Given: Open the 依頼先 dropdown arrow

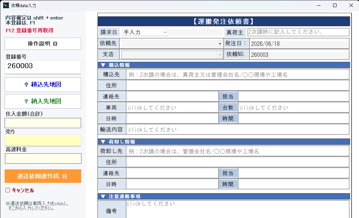Looking at the screenshot, I should pos(220,43).
